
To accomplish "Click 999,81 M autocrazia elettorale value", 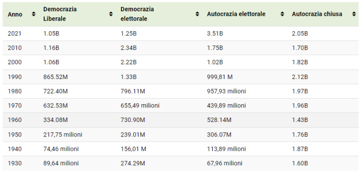I will click(x=220, y=77).
